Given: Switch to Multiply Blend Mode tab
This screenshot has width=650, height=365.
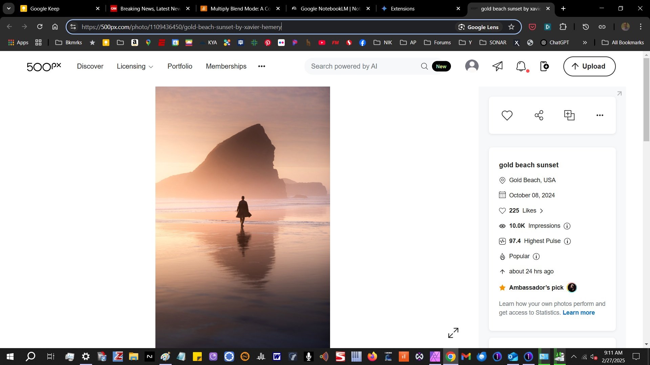Looking at the screenshot, I should [240, 8].
